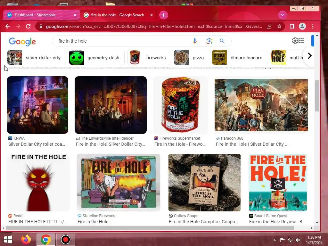Filter by fireworks chip
The height and width of the screenshot is (246, 328).
[149, 58]
